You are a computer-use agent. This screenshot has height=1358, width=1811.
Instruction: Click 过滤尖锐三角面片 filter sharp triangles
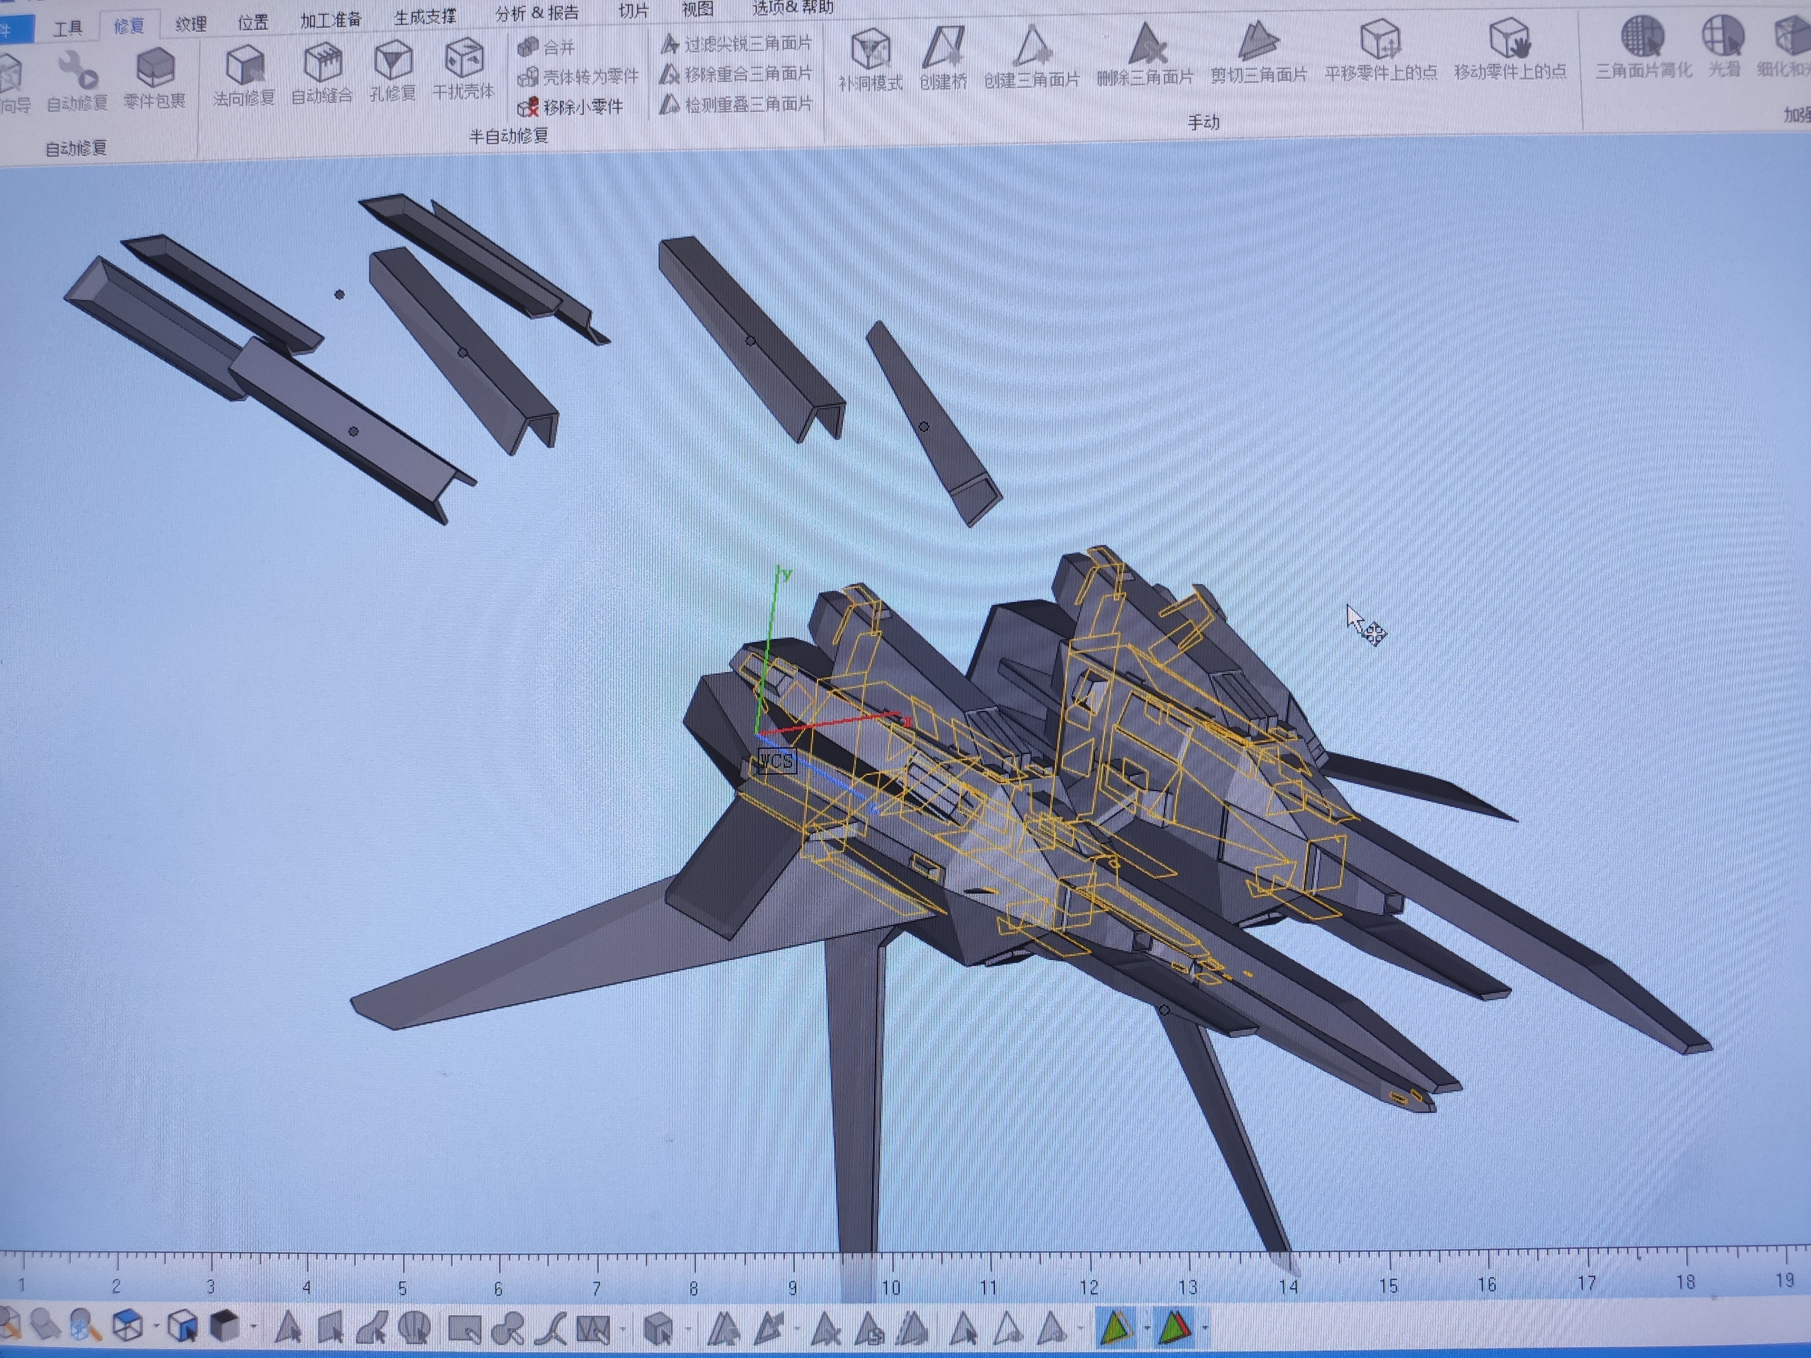(736, 43)
